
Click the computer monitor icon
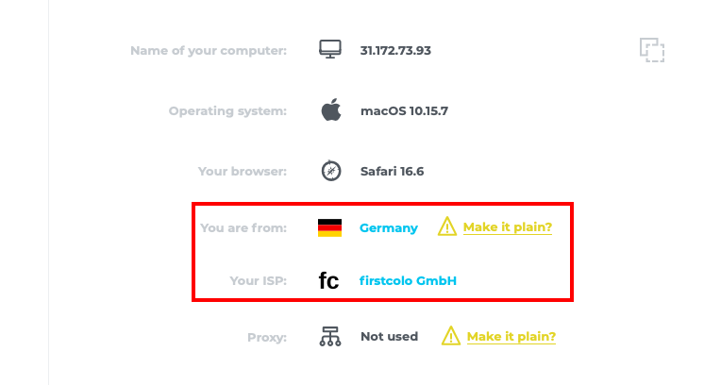pyautogui.click(x=330, y=49)
